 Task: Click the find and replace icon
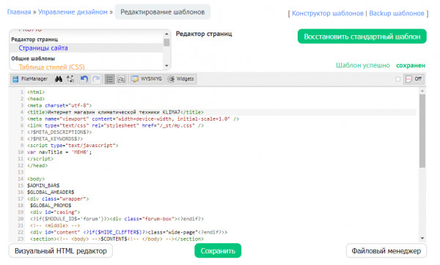70,79
